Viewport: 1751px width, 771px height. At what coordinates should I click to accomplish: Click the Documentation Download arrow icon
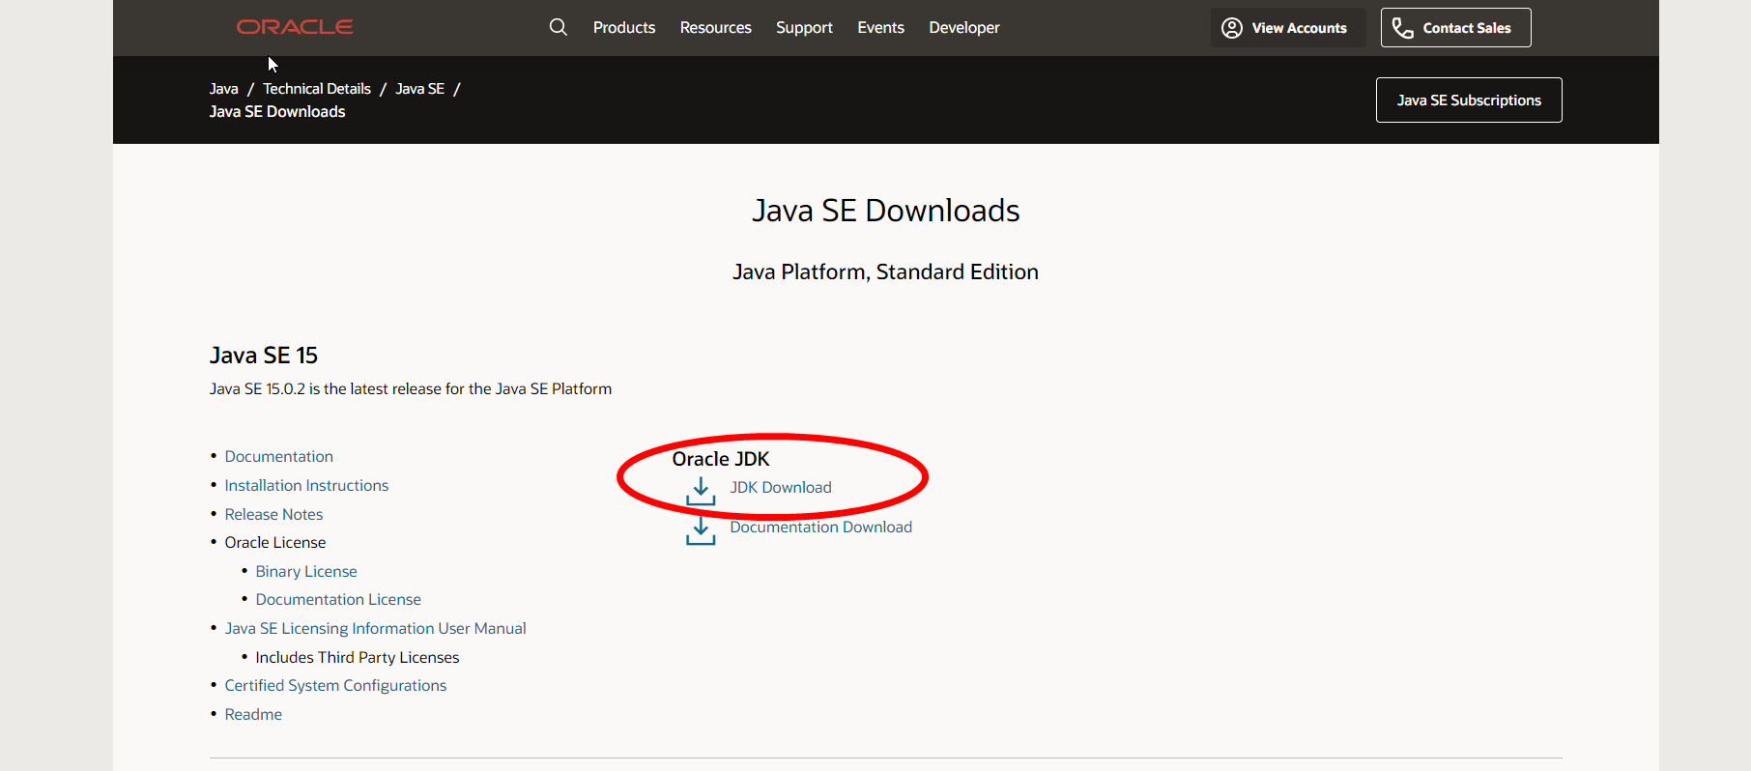pos(701,531)
